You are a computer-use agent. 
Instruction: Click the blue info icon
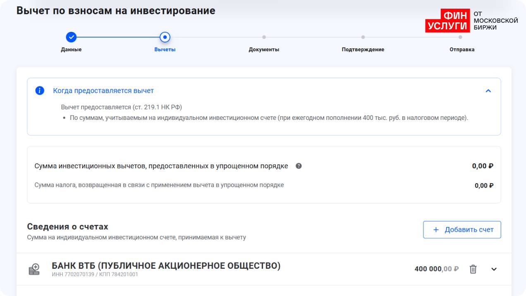pyautogui.click(x=40, y=91)
